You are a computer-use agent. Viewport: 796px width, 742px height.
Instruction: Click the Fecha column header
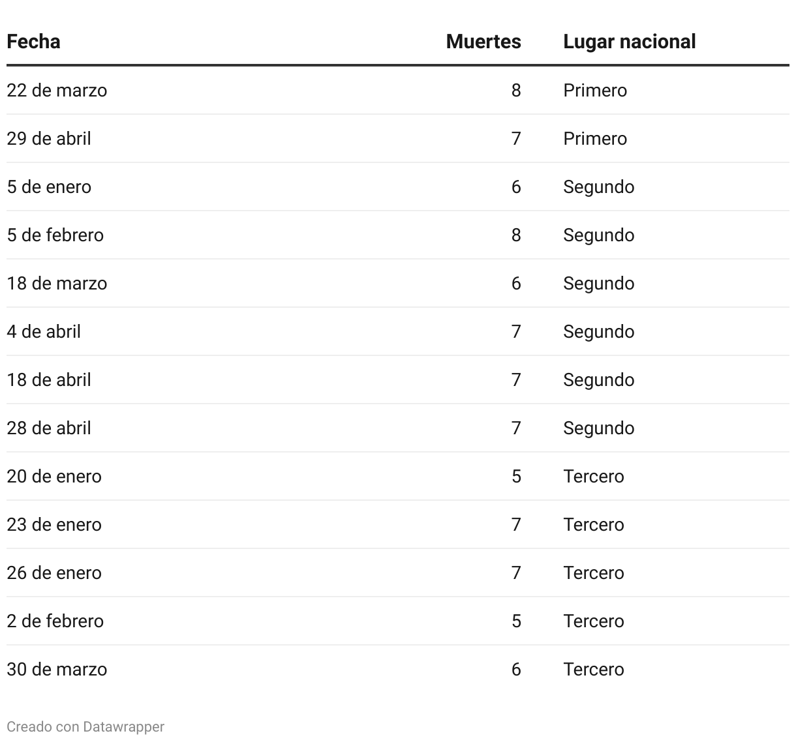click(34, 42)
